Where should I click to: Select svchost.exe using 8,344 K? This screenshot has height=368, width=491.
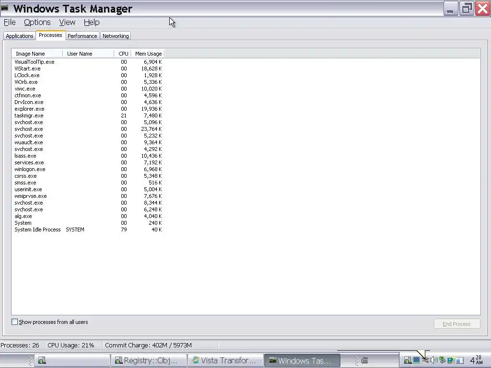(88, 203)
